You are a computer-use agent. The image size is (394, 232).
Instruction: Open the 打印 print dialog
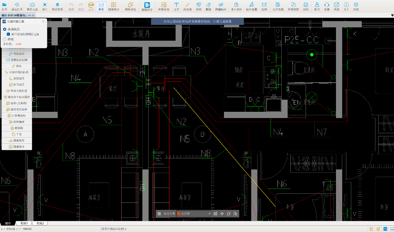click(306, 6)
